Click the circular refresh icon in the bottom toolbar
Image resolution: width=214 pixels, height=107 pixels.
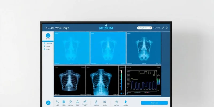96,102
